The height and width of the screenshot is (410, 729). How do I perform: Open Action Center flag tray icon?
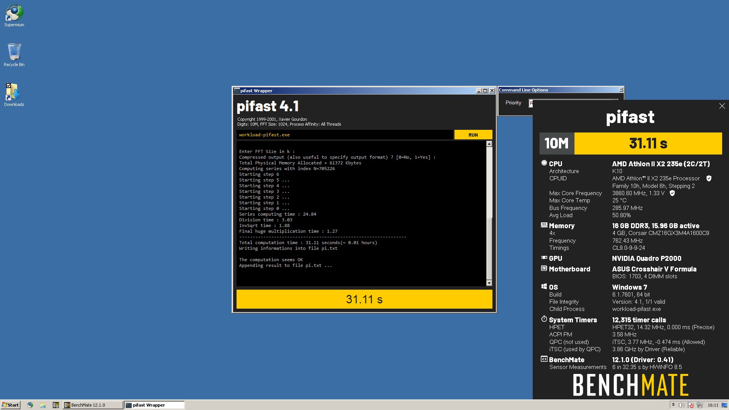click(x=691, y=405)
